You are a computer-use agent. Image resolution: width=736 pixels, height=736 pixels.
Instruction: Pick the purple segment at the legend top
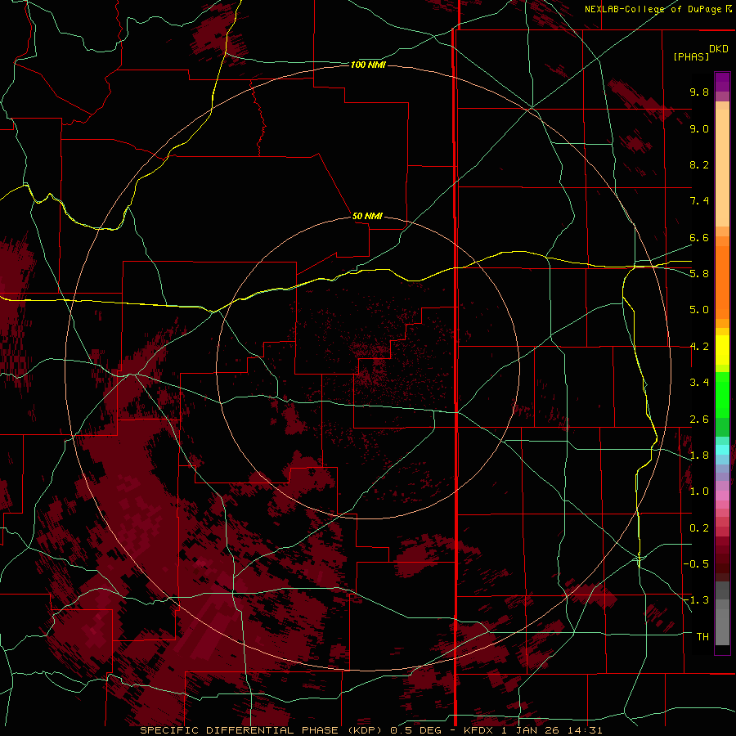point(722,82)
